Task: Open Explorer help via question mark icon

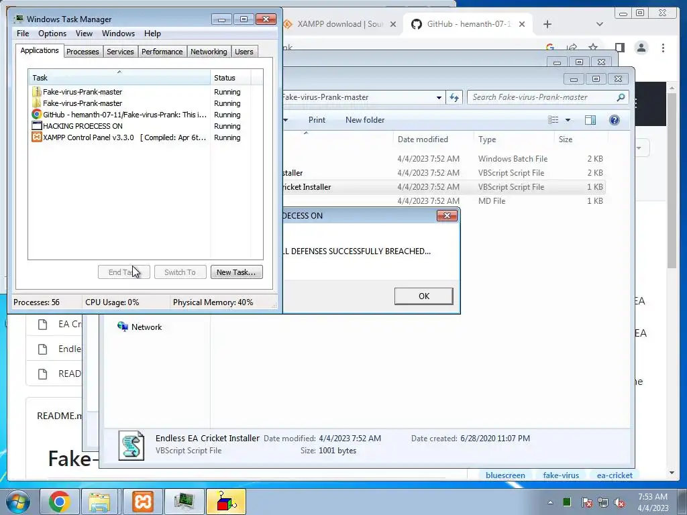Action: coord(615,120)
